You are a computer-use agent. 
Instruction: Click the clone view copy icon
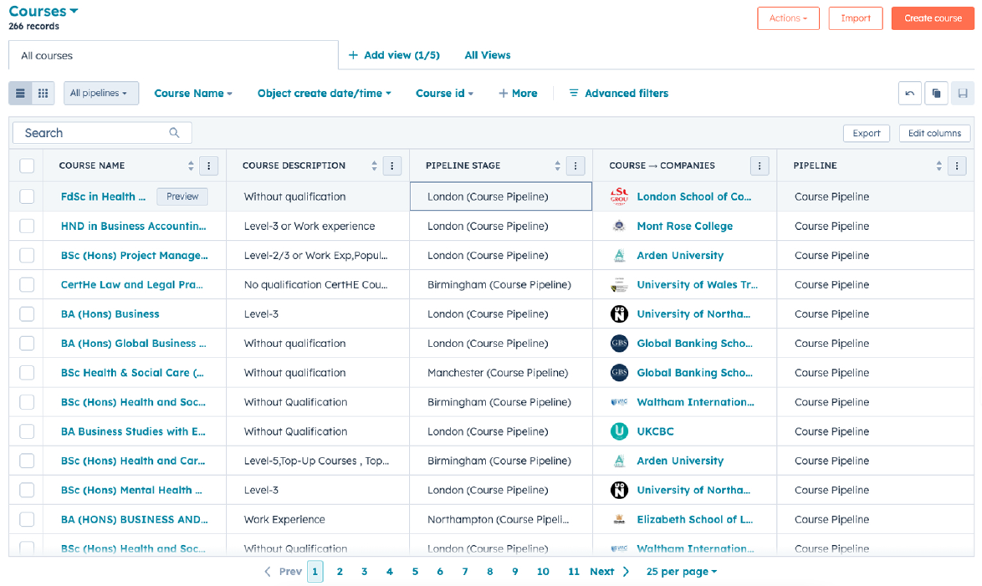pyautogui.click(x=936, y=94)
